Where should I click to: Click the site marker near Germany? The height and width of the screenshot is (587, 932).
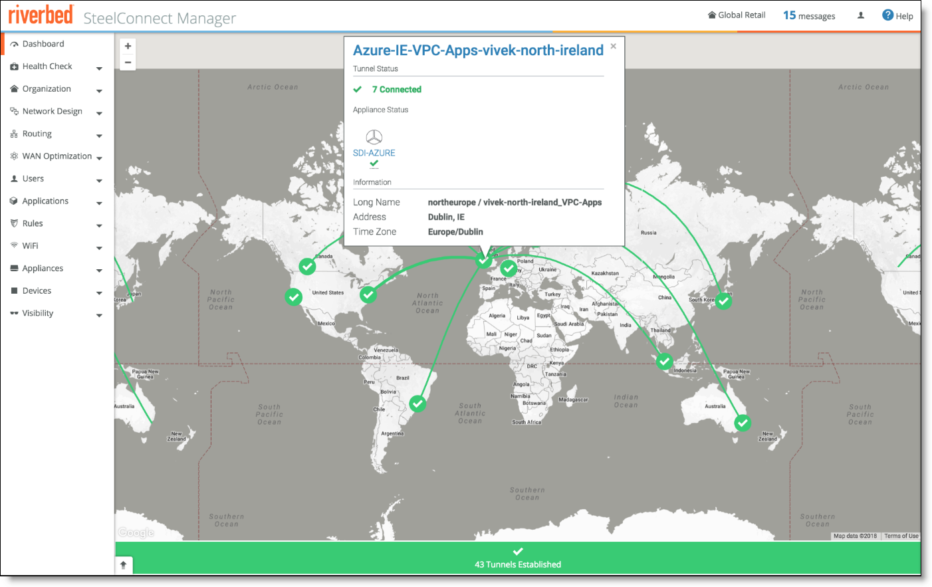tap(509, 268)
